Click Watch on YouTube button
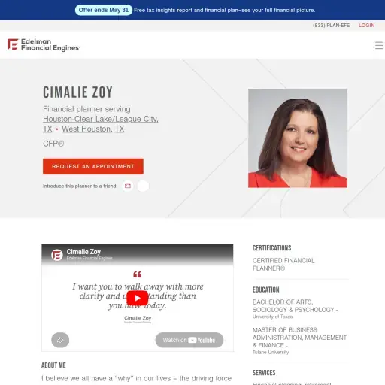This screenshot has height=385, width=385. [189, 340]
